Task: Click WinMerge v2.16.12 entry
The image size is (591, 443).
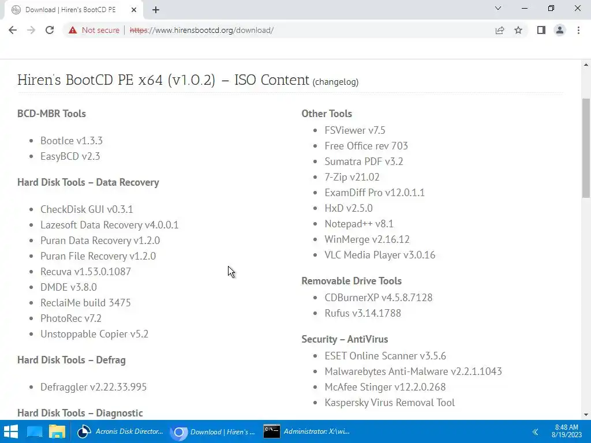Action: coord(366,239)
